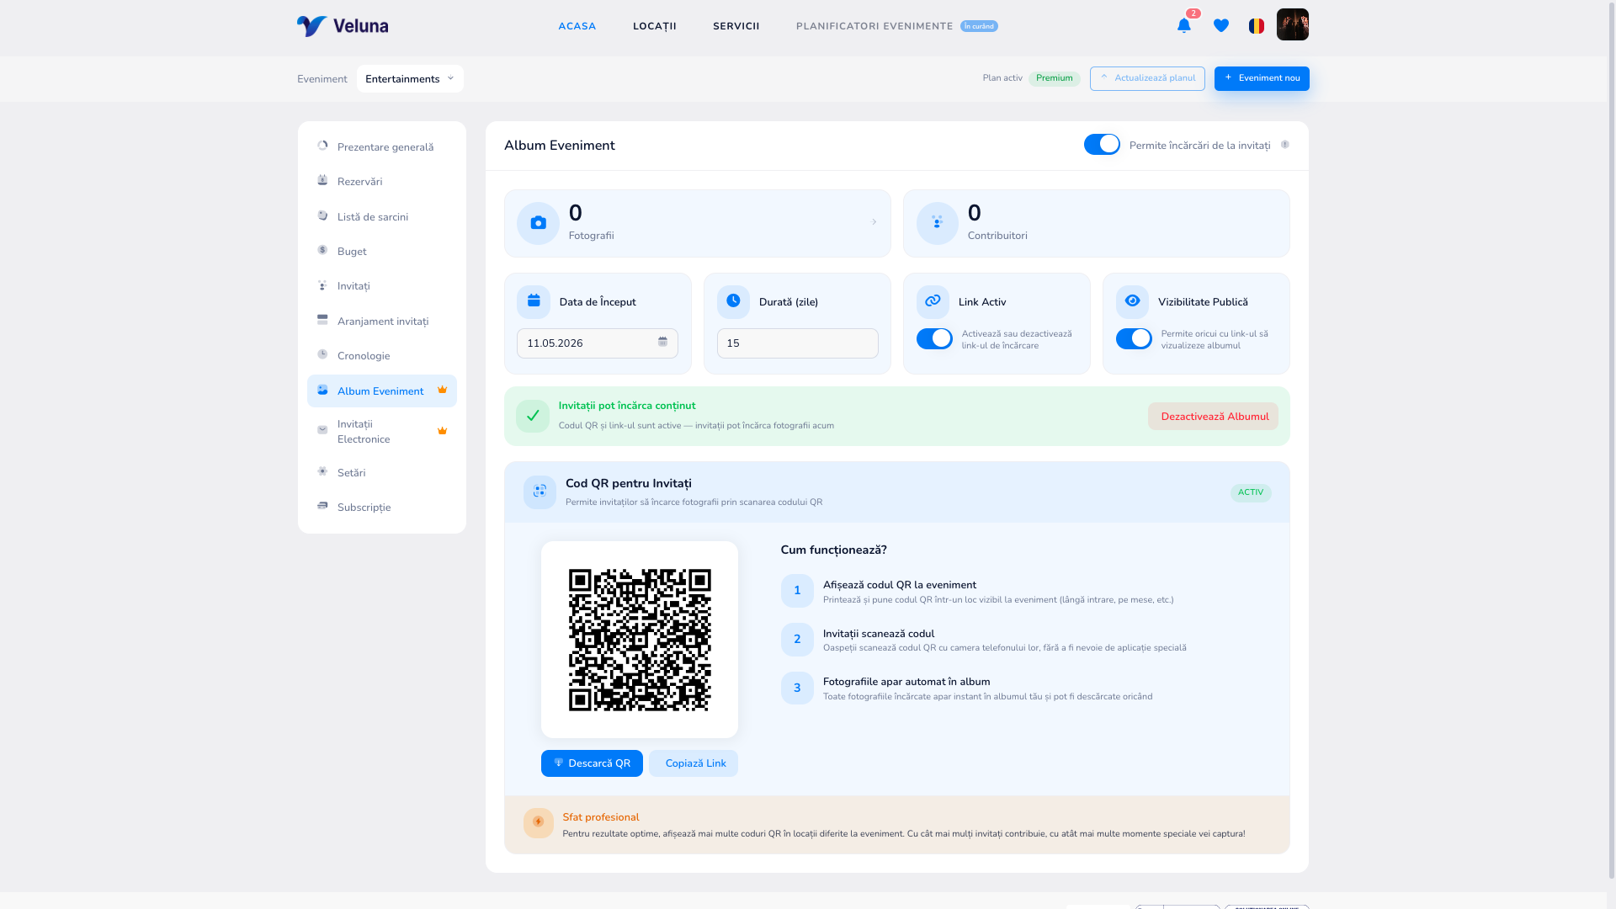Click "Invitații pot încărca conținut" text
1616x909 pixels.
[x=627, y=406]
